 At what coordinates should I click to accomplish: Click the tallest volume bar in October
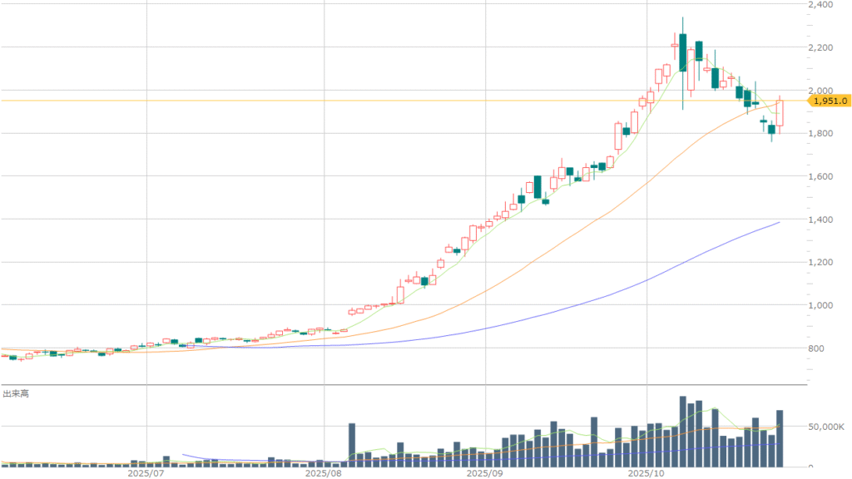682,431
